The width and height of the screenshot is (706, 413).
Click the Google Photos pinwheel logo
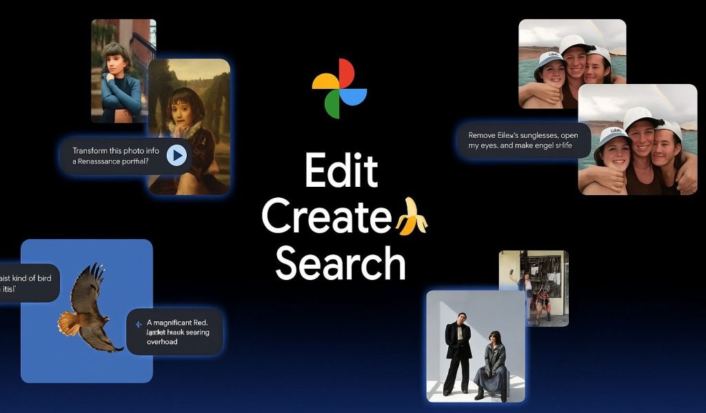pos(339,88)
